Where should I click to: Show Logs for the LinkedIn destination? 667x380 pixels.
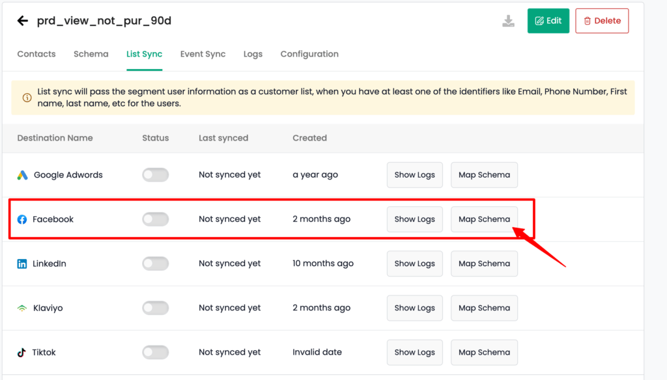[415, 264]
